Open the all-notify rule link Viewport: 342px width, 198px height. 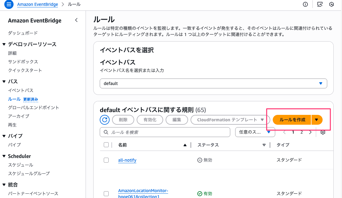tap(127, 160)
